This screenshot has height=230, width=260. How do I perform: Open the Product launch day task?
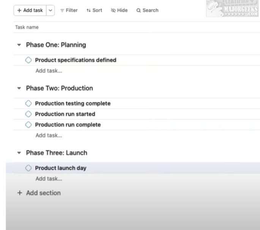tap(61, 168)
